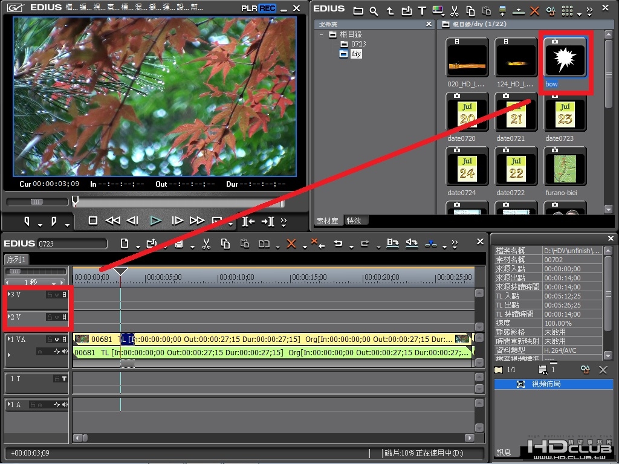Click the Stop button in player
The width and height of the screenshot is (619, 464).
(92, 221)
